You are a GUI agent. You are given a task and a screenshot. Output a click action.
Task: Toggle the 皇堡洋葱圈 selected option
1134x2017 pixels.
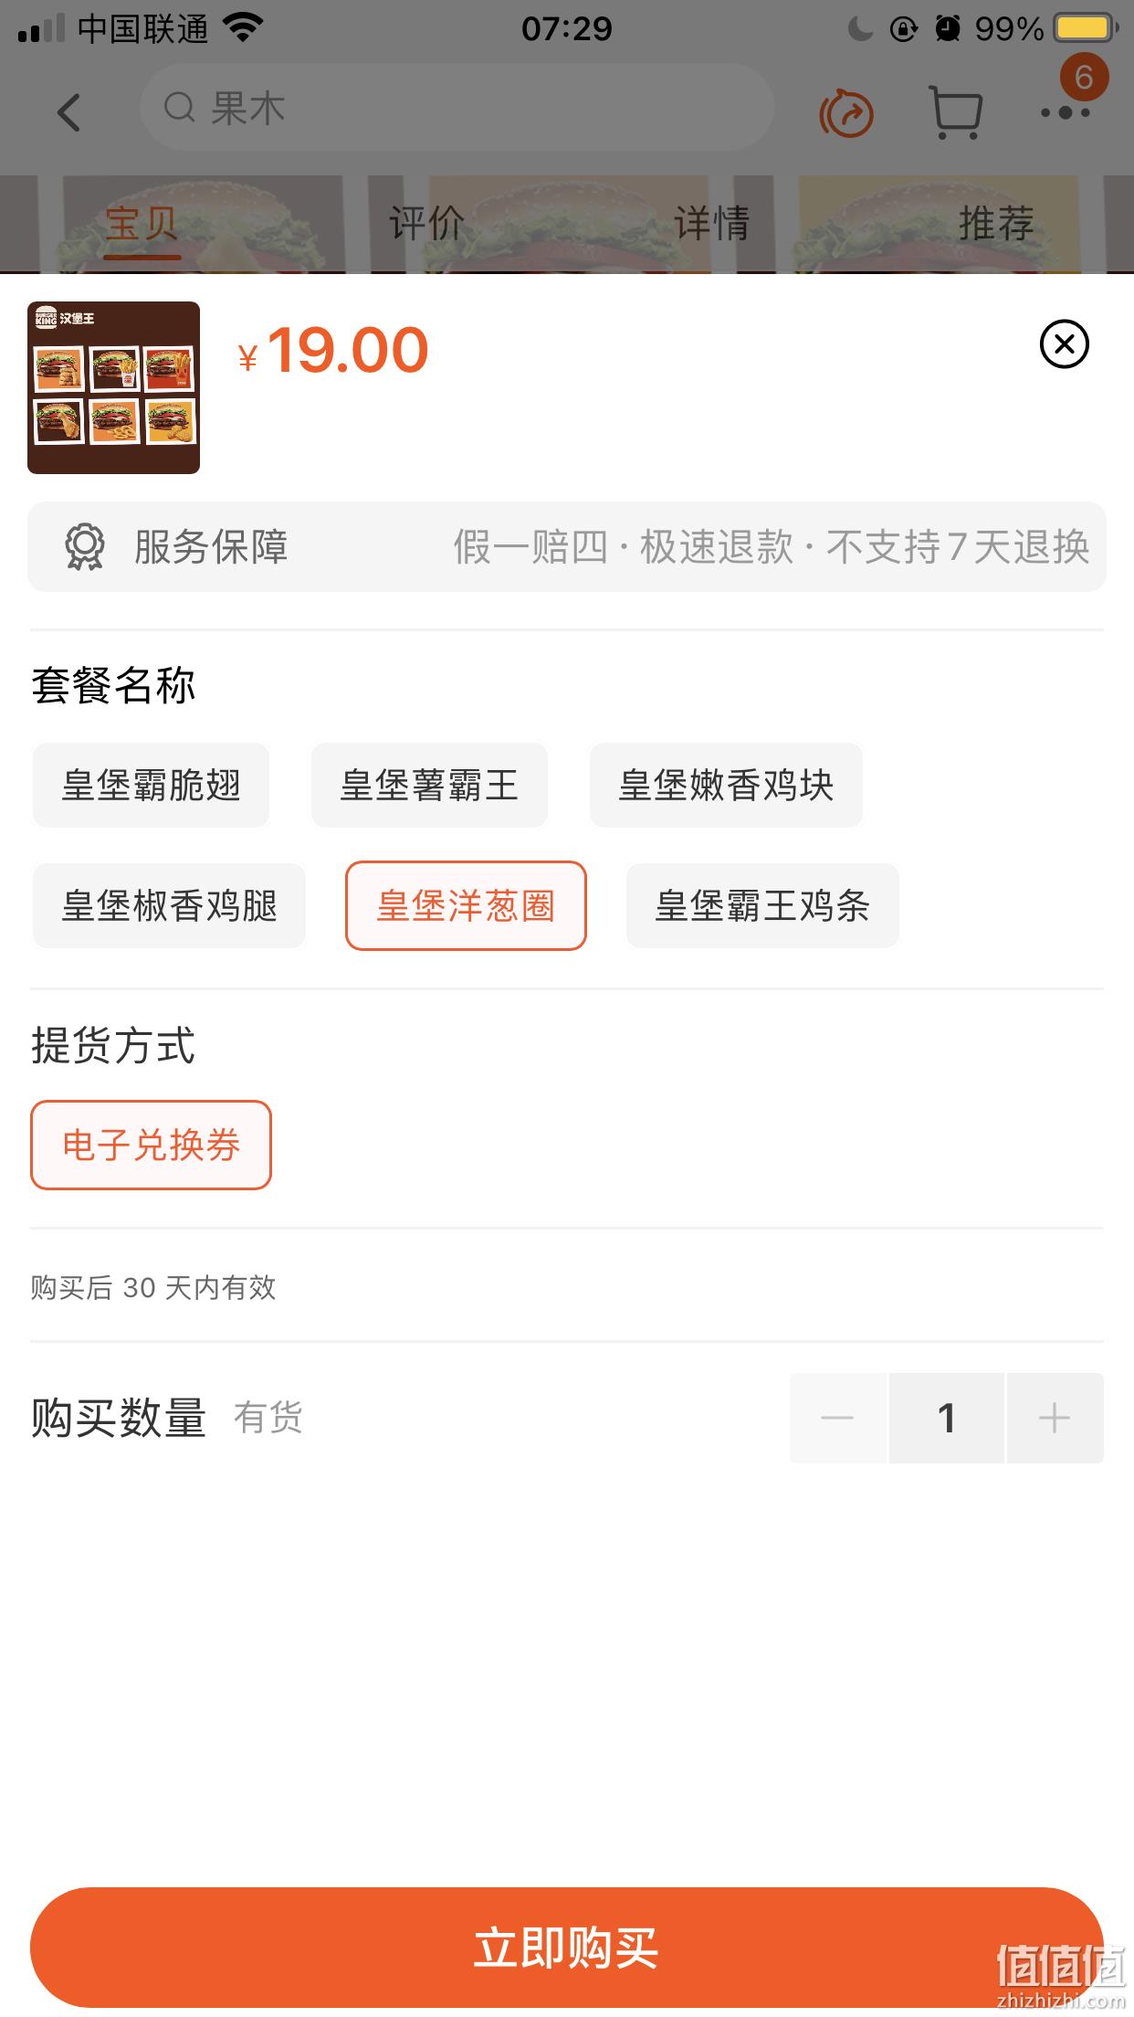[466, 906]
